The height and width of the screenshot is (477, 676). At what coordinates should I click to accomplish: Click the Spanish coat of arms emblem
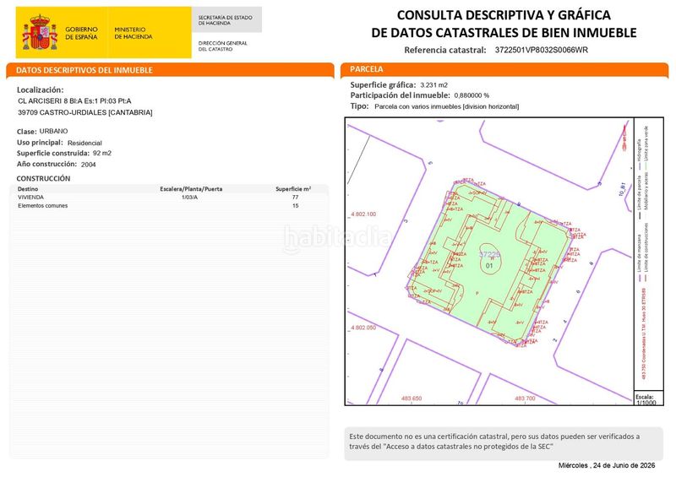point(40,33)
